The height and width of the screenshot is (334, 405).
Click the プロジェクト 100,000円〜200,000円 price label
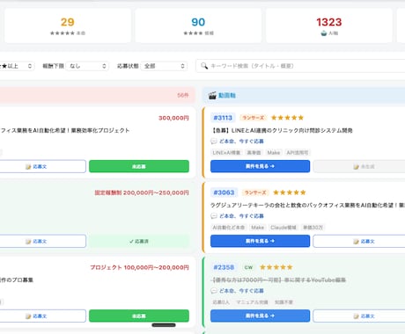click(139, 267)
